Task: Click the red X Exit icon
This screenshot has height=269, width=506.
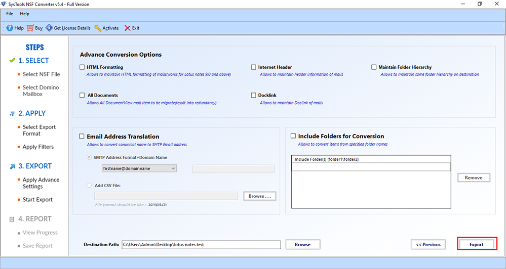Action: tap(127, 28)
